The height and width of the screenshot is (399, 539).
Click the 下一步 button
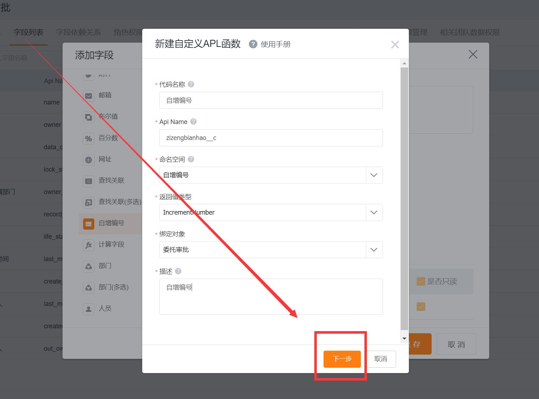[342, 359]
